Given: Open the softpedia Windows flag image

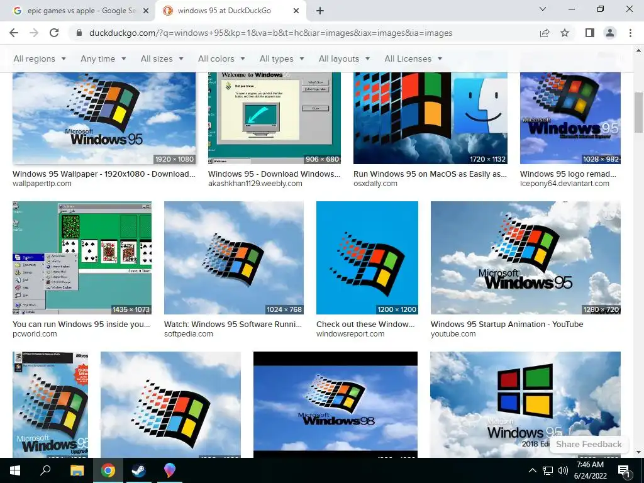Looking at the screenshot, I should tap(234, 258).
